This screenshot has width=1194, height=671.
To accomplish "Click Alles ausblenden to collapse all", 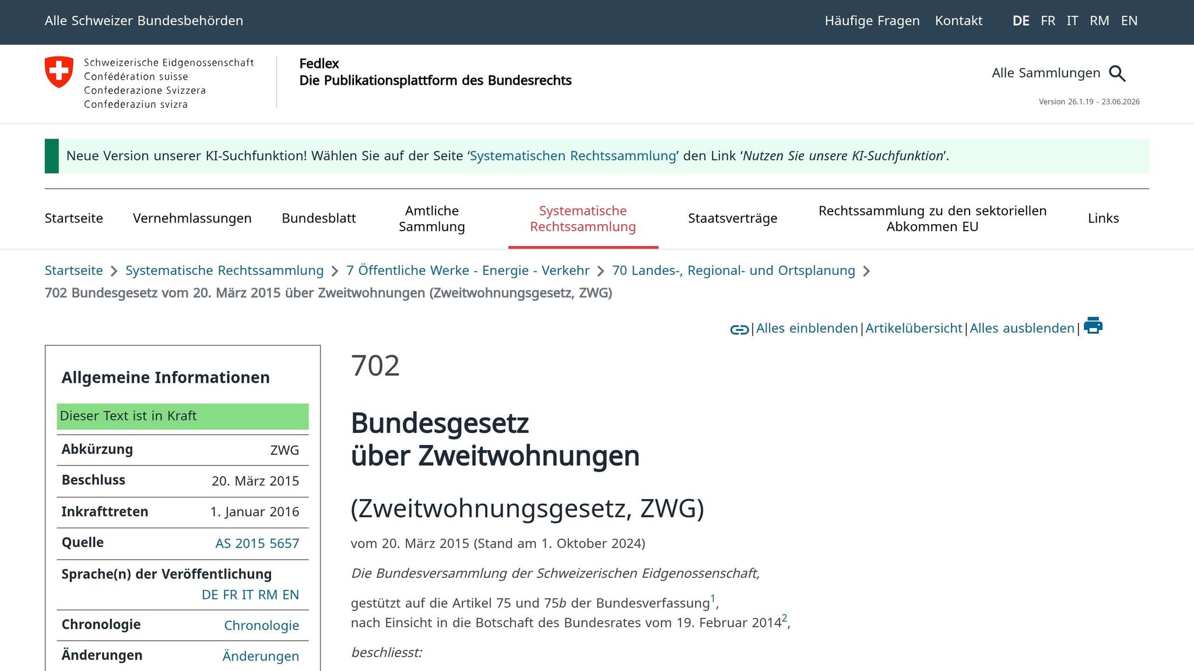I will coord(1022,329).
